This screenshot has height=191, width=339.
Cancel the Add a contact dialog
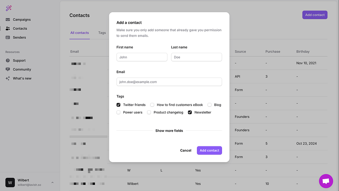186,150
